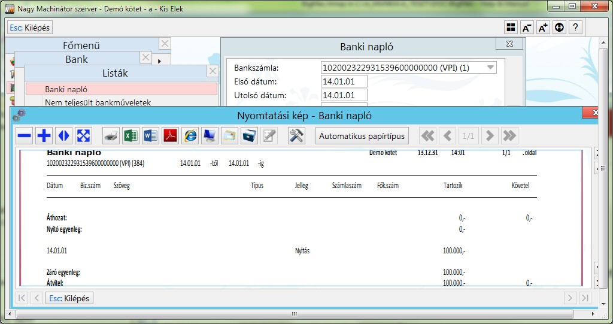613x324 pixels.
Task: Export Banki napló to Excel
Action: 131,136
